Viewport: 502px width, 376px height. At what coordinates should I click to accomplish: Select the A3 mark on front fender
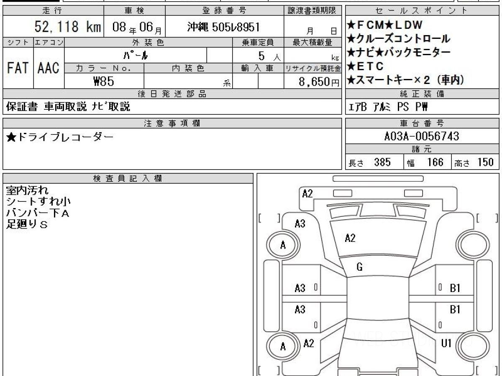[x=300, y=224]
